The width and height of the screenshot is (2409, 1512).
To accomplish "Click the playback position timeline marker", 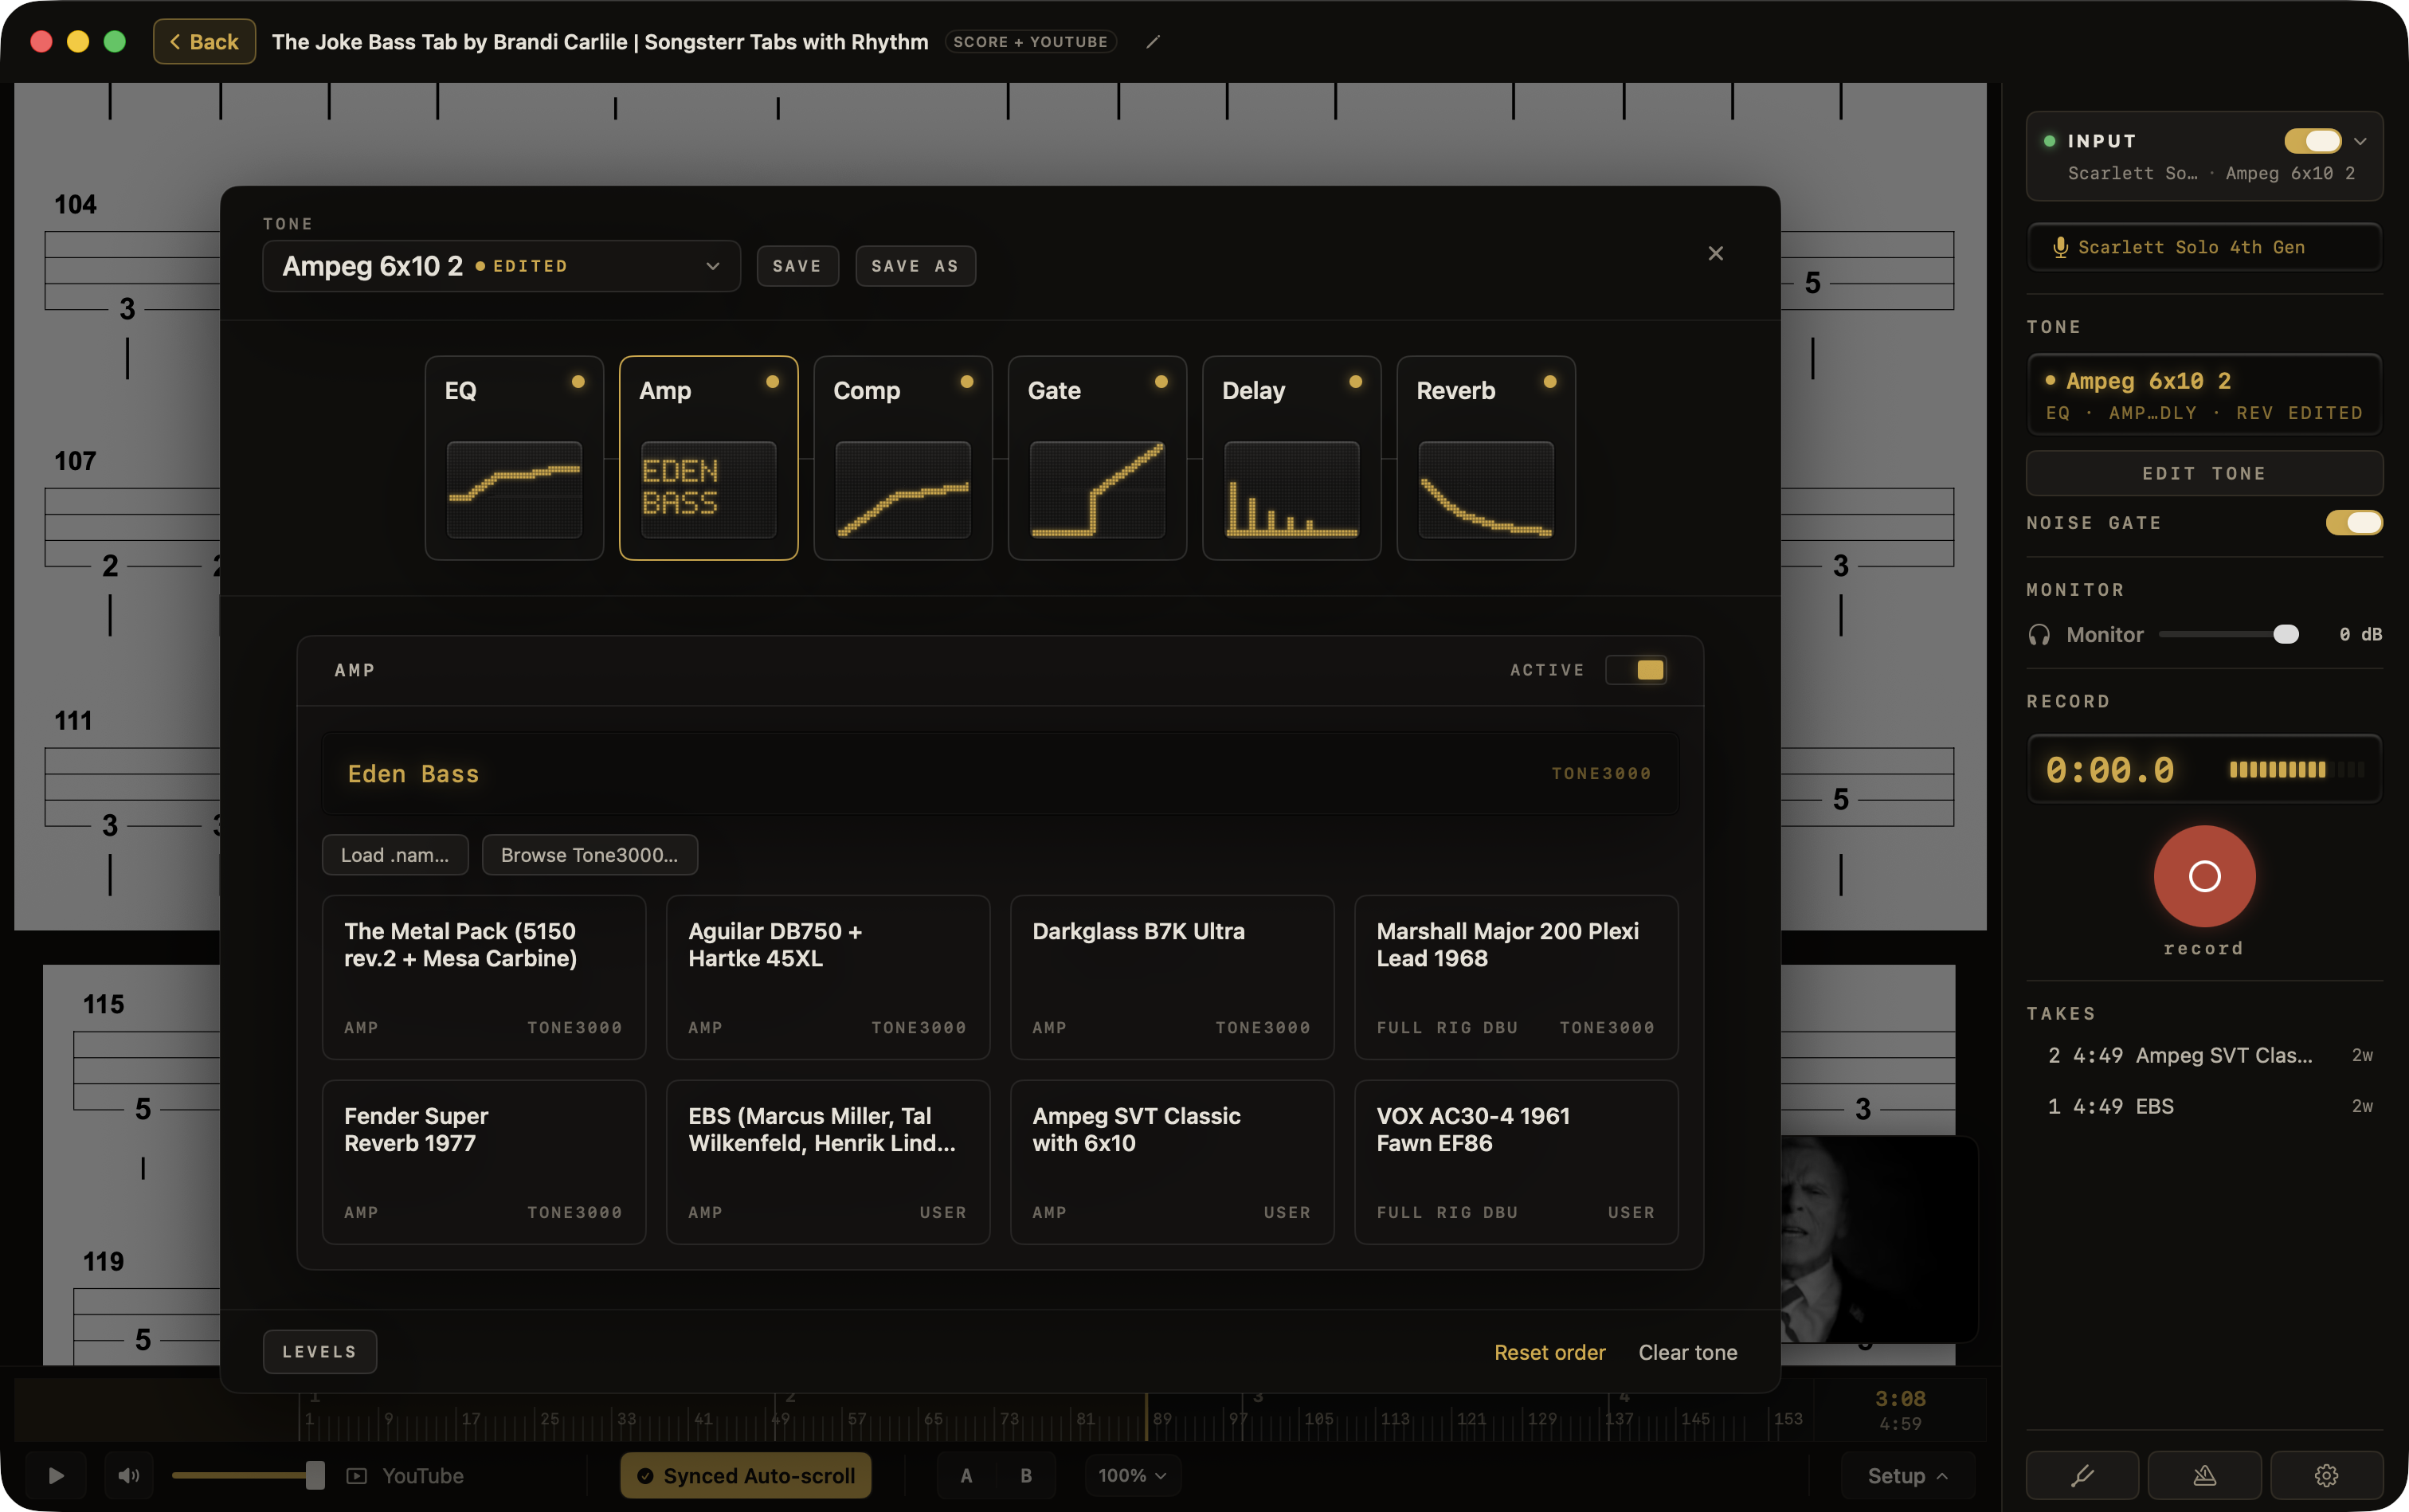I will (1146, 1418).
